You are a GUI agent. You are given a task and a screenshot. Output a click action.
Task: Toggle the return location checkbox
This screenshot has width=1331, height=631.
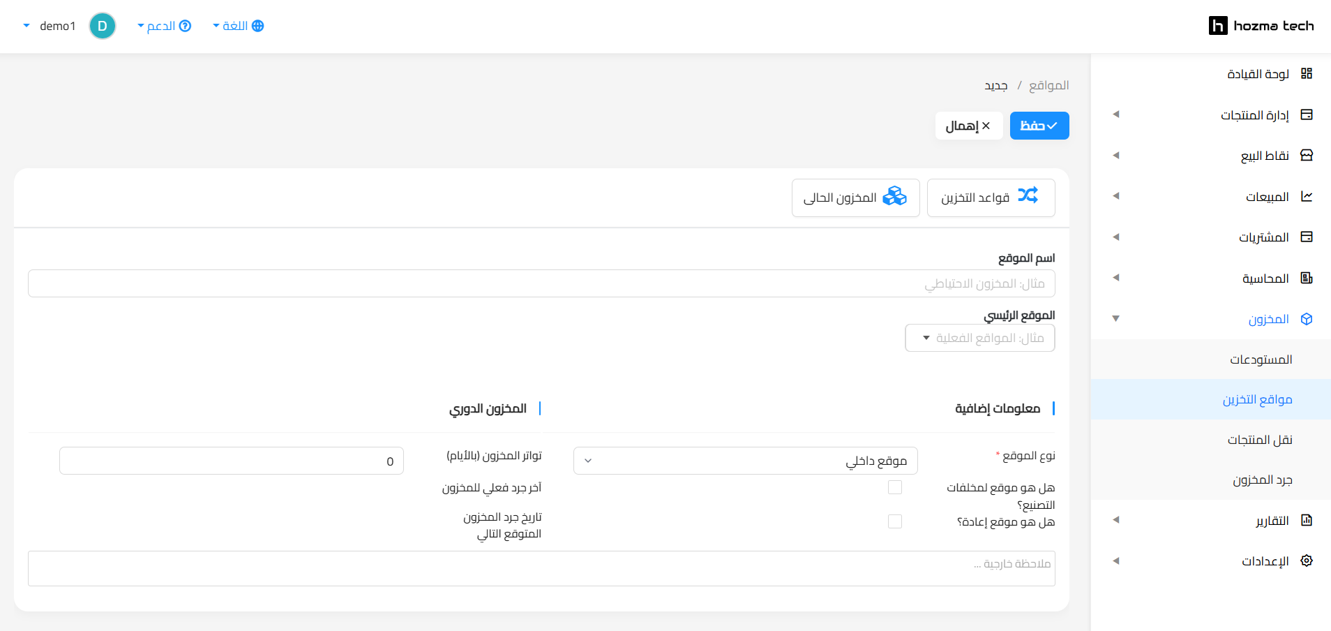click(x=894, y=521)
